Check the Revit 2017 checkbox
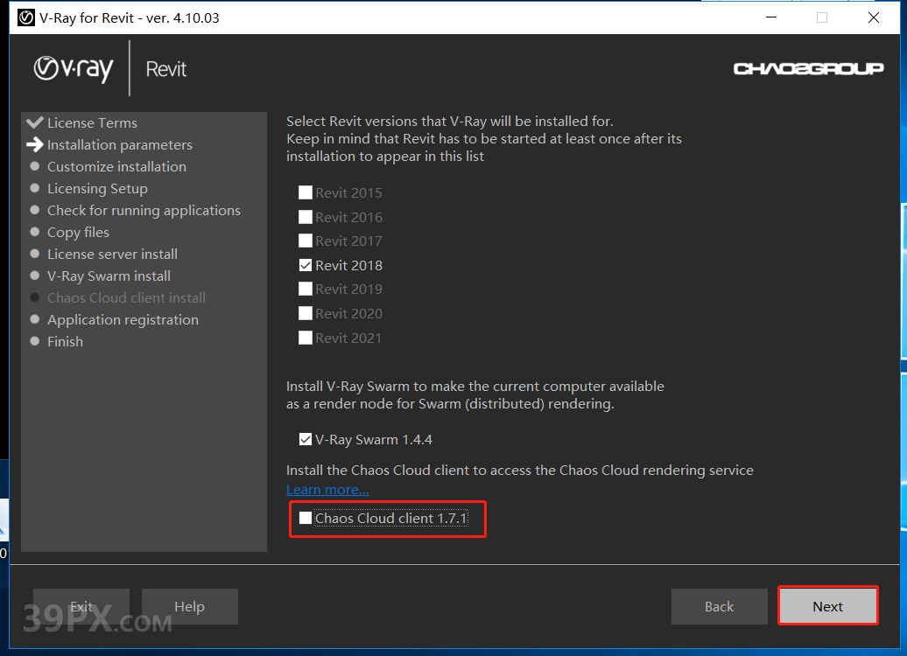 tap(306, 241)
